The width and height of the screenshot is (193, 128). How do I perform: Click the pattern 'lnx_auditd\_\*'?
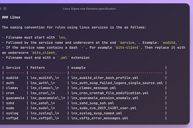[45, 78]
